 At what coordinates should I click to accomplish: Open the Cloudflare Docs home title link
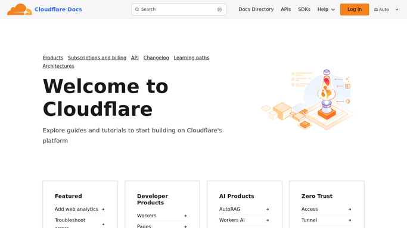click(x=58, y=9)
